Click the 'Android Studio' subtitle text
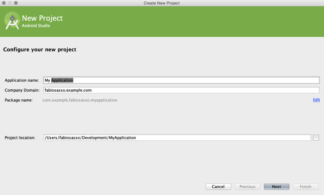Viewport: 324px width, 195px height. [36, 26]
